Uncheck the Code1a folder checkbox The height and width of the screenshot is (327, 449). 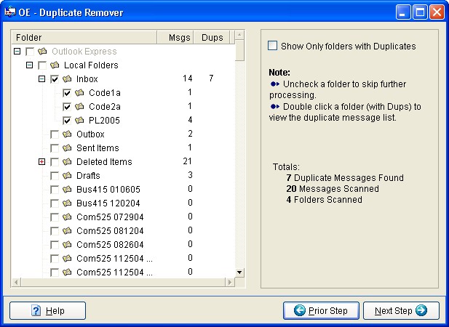point(67,93)
